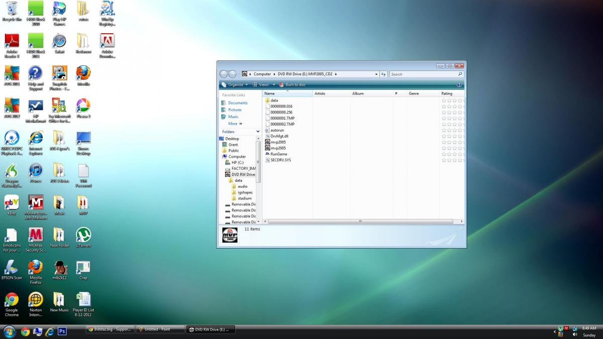Click the Search box in Explorer
This screenshot has height=339, width=603.
[x=424, y=74]
